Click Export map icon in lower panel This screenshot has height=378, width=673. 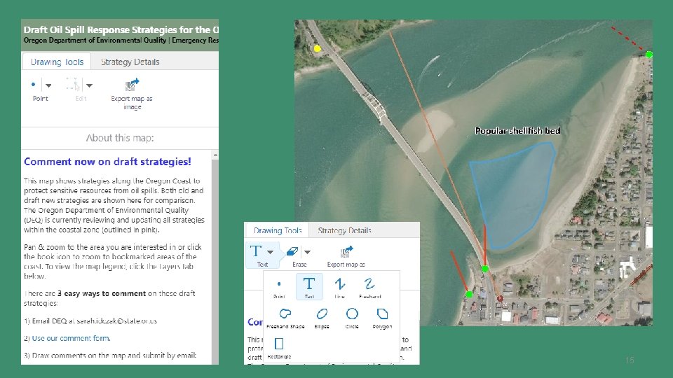tap(346, 251)
